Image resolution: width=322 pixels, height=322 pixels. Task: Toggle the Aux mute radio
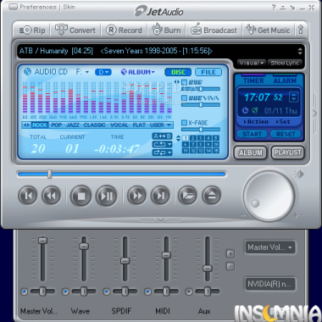coord(189,291)
